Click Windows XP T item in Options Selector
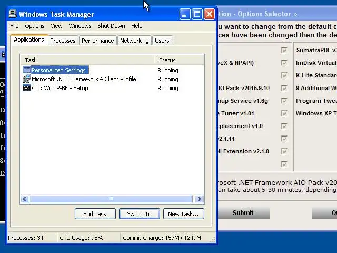The height and width of the screenshot is (253, 337). [316, 113]
